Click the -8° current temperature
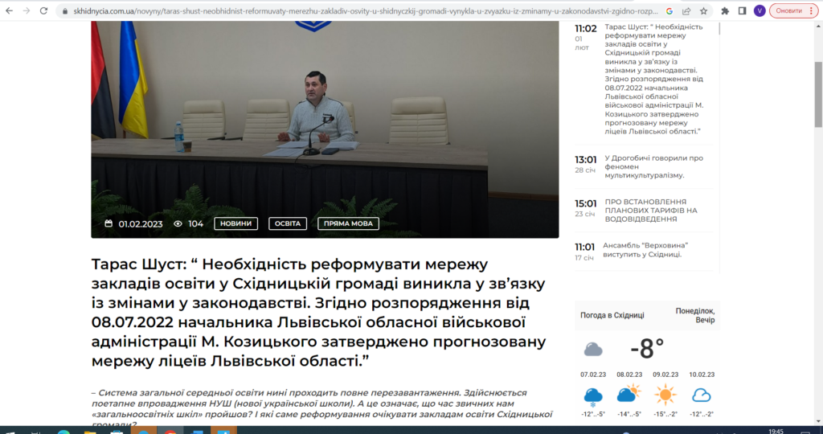 click(x=647, y=349)
